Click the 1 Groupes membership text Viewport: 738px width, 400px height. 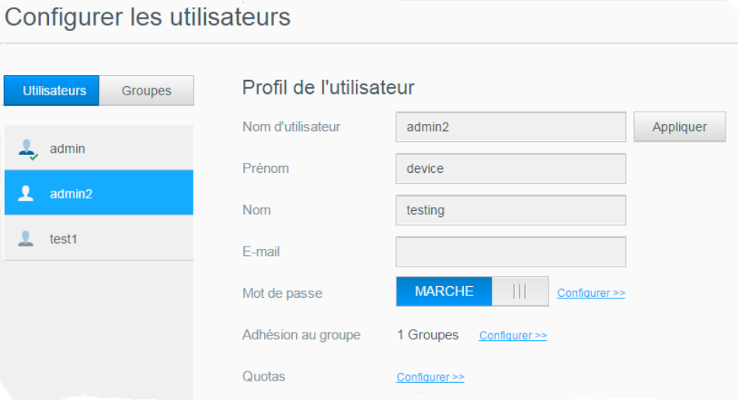click(428, 335)
